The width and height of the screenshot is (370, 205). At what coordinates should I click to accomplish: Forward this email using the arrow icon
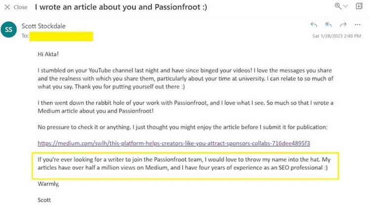(343, 25)
